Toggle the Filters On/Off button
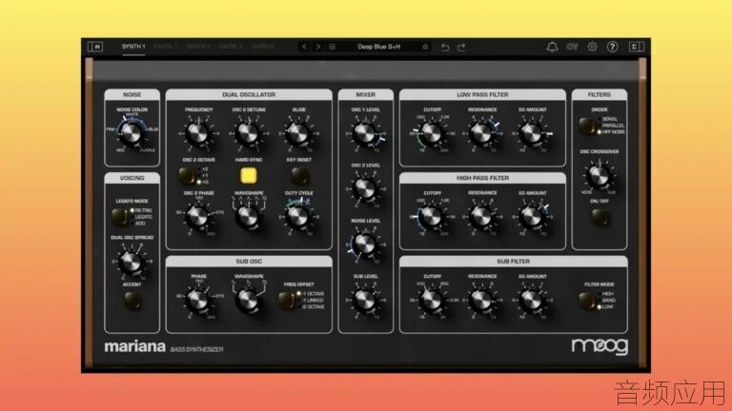This screenshot has height=411, width=732. (x=600, y=217)
